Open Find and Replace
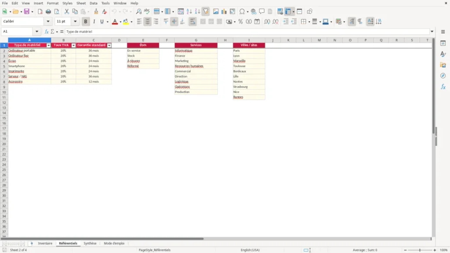 [138, 11]
